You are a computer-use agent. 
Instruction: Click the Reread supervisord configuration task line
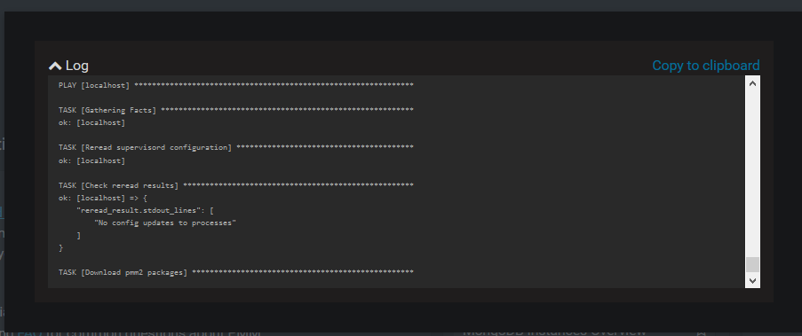click(x=235, y=147)
